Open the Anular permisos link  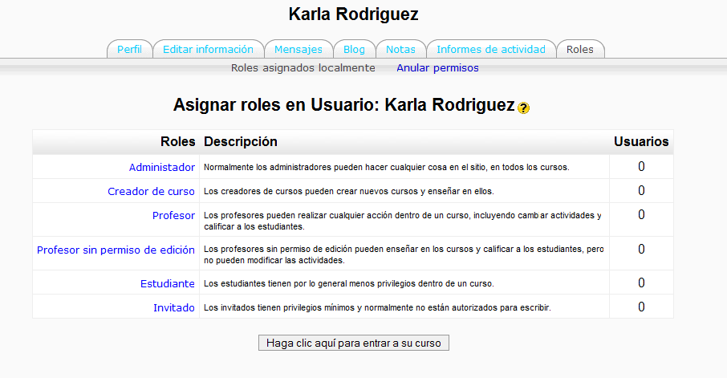click(437, 68)
